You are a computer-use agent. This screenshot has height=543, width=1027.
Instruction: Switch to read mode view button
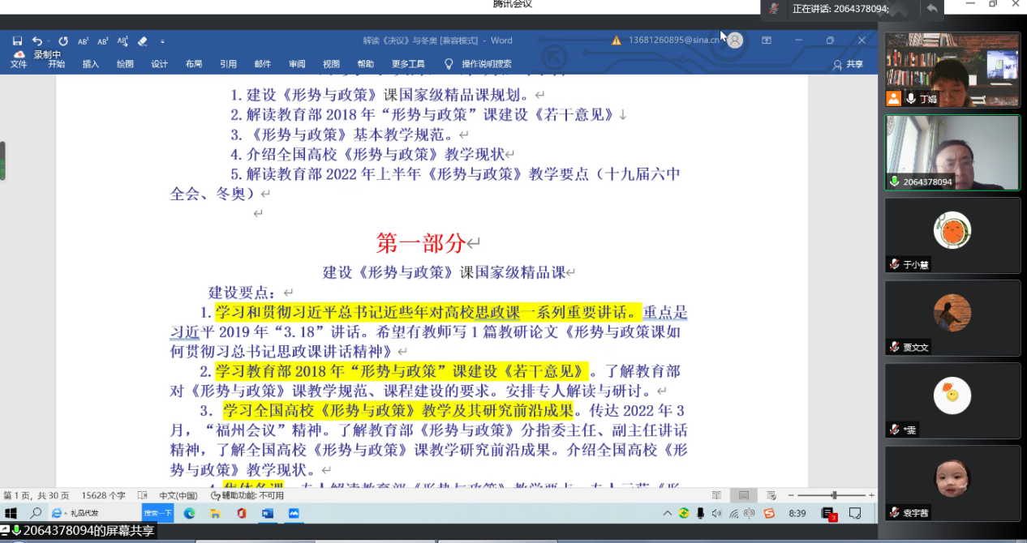pos(716,495)
